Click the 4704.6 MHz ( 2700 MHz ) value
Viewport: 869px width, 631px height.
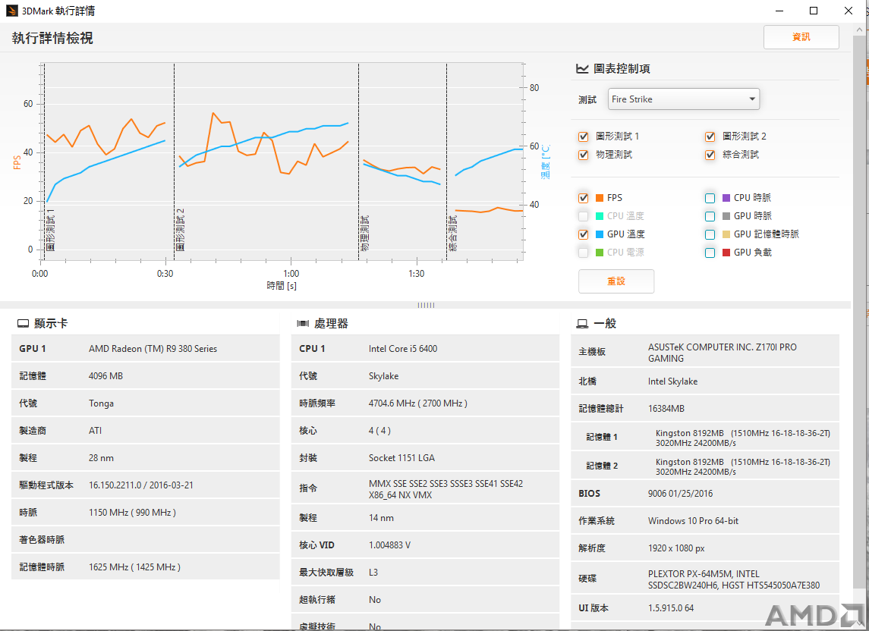(418, 403)
